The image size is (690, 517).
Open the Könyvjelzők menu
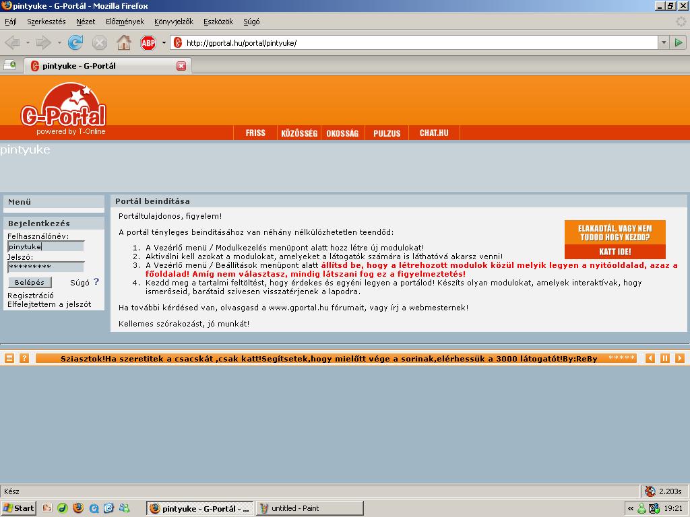click(174, 22)
